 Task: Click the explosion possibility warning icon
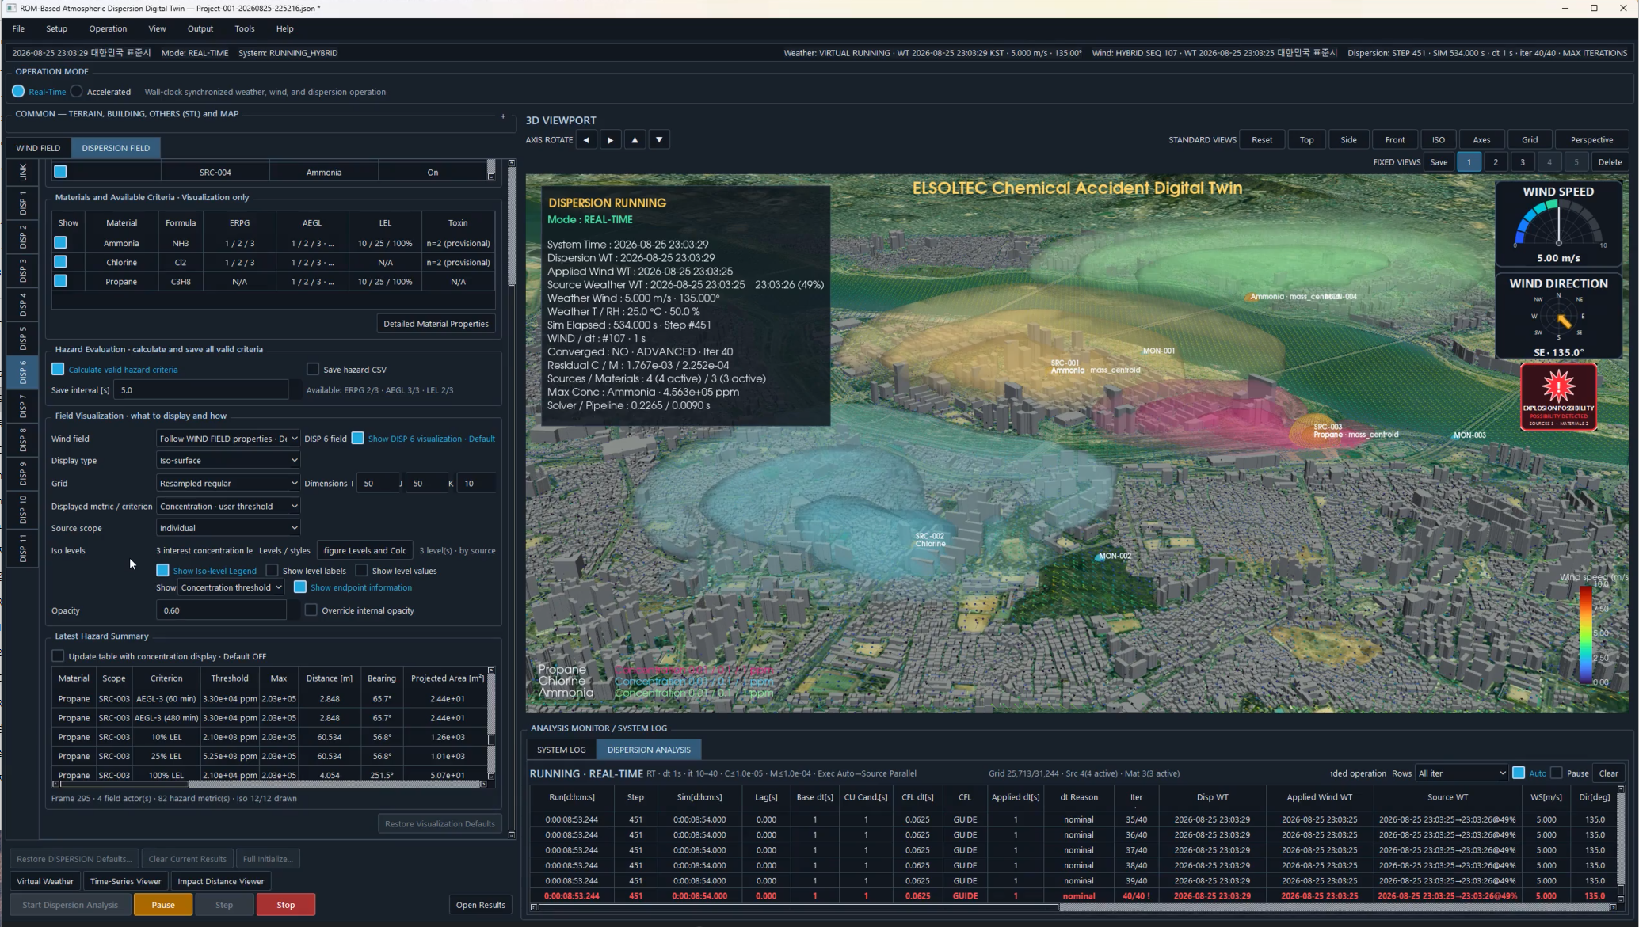point(1558,397)
